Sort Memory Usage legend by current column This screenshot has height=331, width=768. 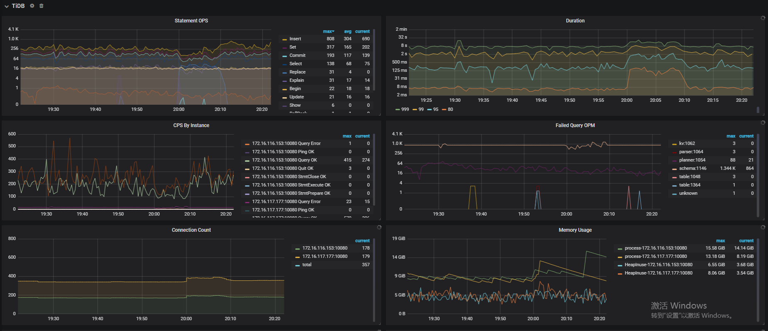(746, 241)
